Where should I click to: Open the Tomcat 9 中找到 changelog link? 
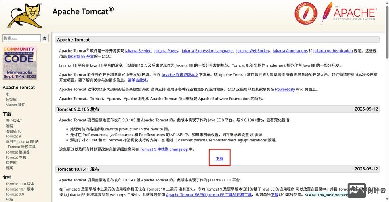[x=164, y=149]
